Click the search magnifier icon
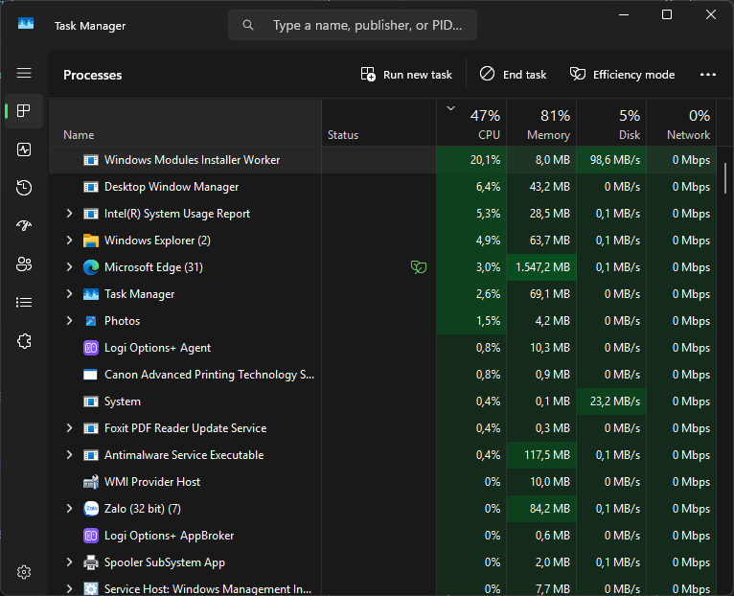The height and width of the screenshot is (596, 734). click(248, 25)
